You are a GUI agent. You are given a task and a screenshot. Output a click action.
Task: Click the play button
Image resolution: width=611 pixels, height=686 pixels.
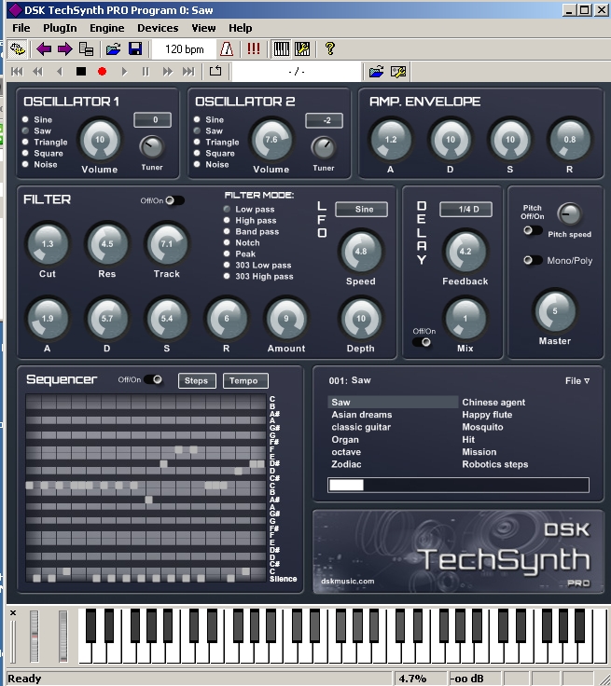tap(124, 72)
